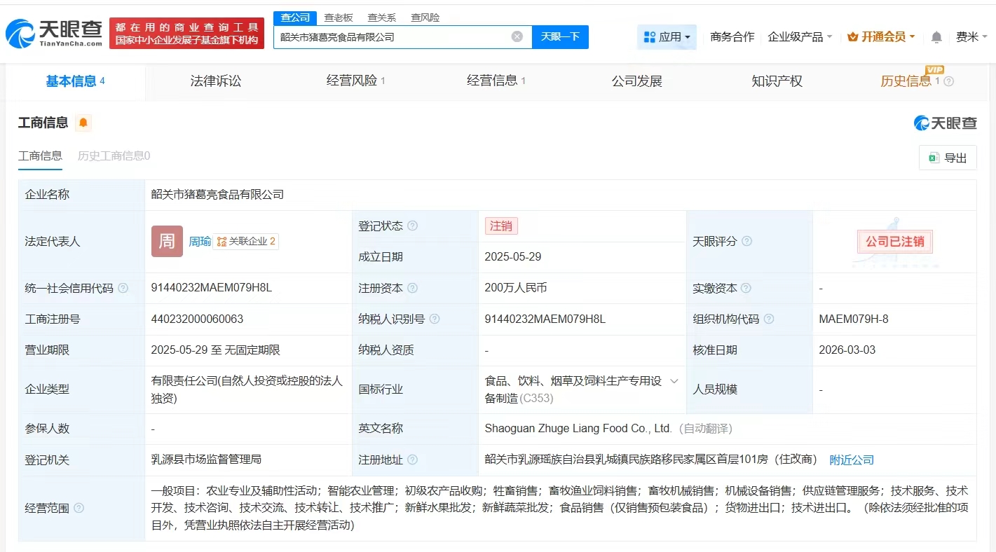This screenshot has width=996, height=552.
Task: Click the alert bell icon beside 工商信息 heading
Action: pyautogui.click(x=83, y=122)
